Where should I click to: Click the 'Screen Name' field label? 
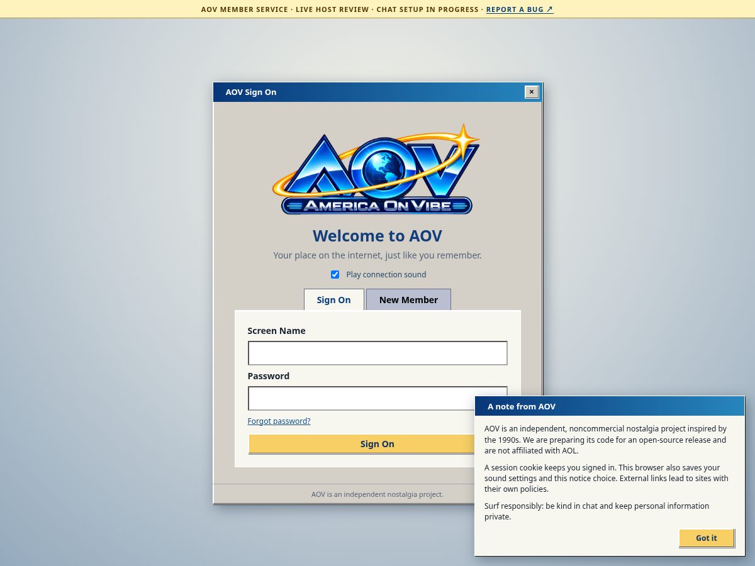276,331
